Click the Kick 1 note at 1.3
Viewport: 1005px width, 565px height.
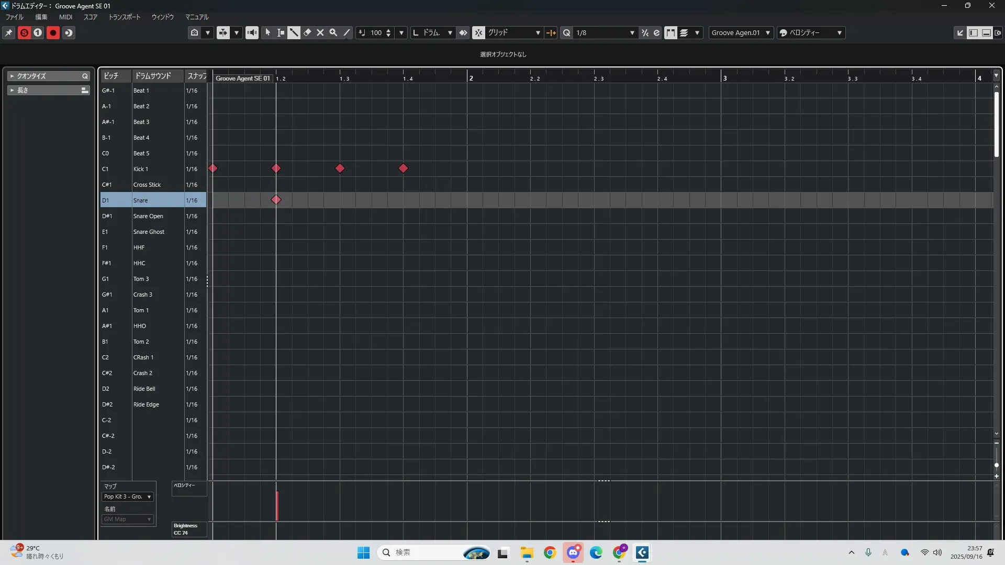pos(340,168)
